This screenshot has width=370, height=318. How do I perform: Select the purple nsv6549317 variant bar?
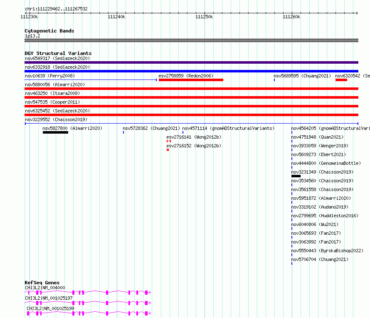tap(191, 62)
